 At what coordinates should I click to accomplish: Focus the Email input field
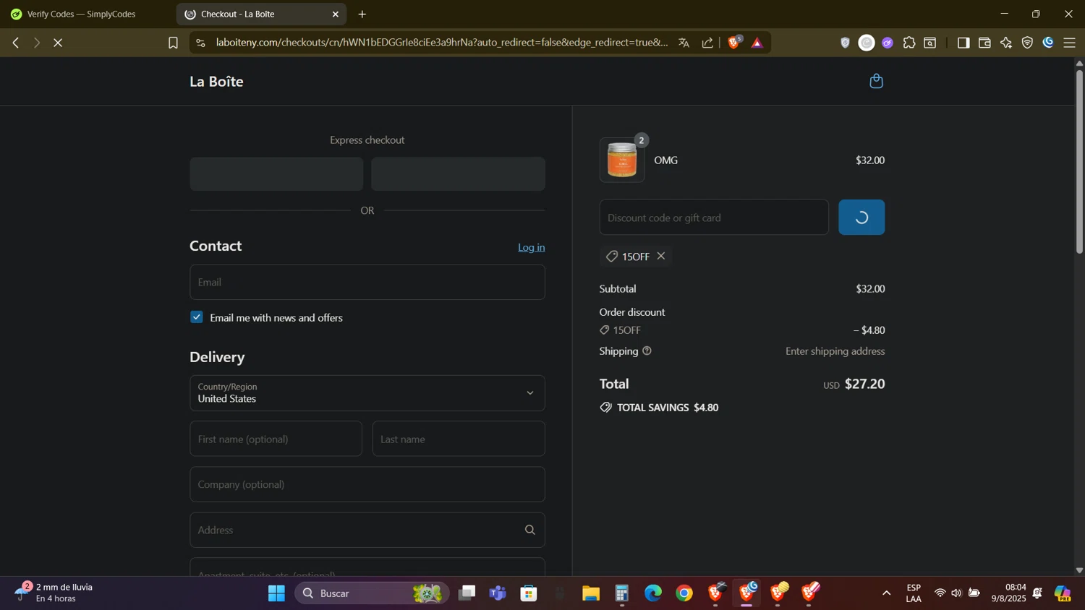[367, 282]
